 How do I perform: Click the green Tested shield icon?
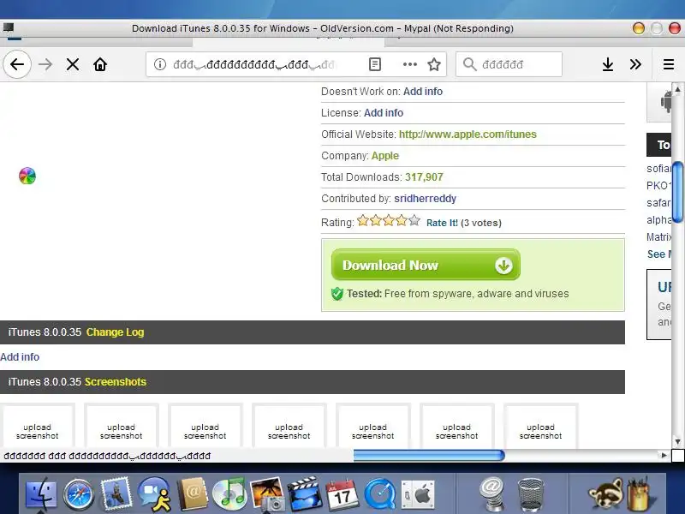(x=337, y=294)
